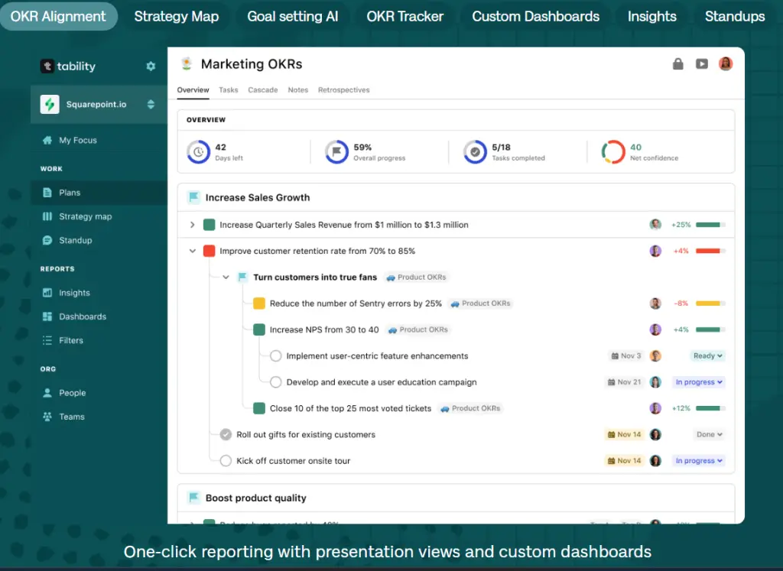Screen dimensions: 783x571
Task: Open Squarepoint.io workspace switcher
Action: [x=151, y=104]
